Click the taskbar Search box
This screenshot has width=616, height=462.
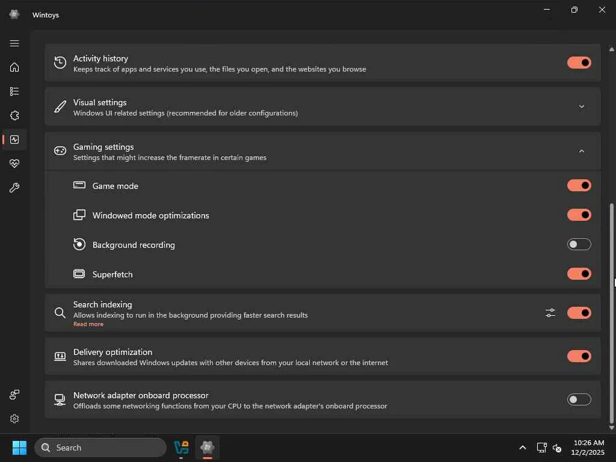(100, 448)
